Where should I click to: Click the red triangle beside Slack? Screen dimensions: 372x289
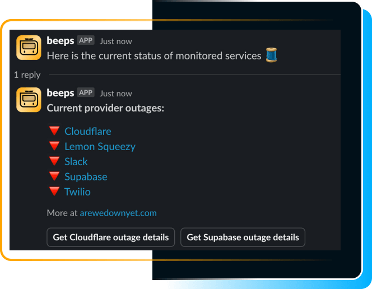point(54,161)
